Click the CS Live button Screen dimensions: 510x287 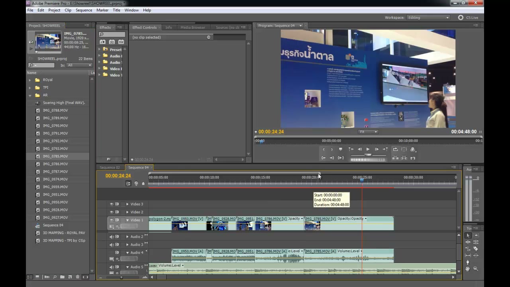pos(468,18)
